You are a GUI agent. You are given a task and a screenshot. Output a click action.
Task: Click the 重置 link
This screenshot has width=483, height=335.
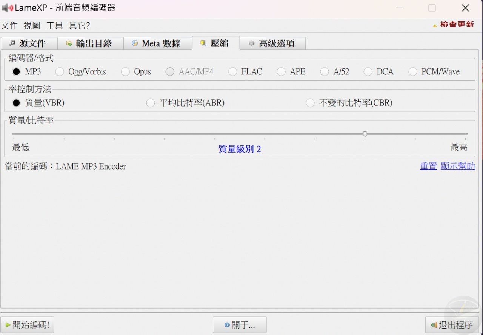pyautogui.click(x=428, y=166)
